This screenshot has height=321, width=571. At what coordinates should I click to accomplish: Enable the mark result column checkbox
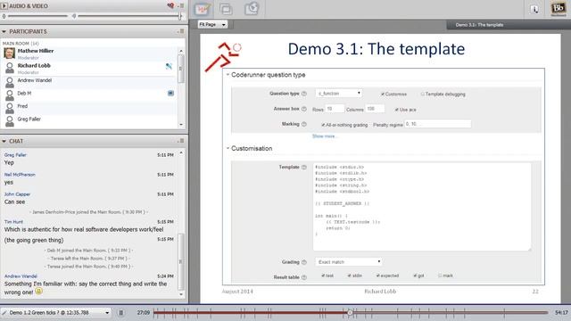click(440, 276)
